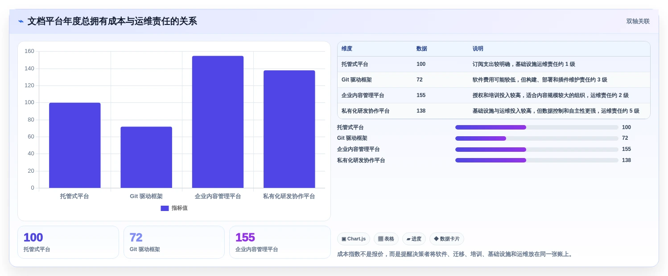The image size is (668, 276).
Task: Select the 数据卡片 tag chip
Action: [447, 239]
